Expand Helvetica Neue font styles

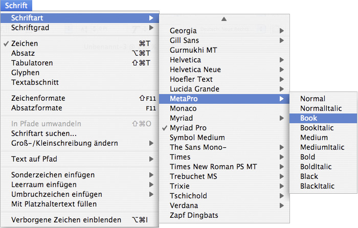pyautogui.click(x=225, y=70)
